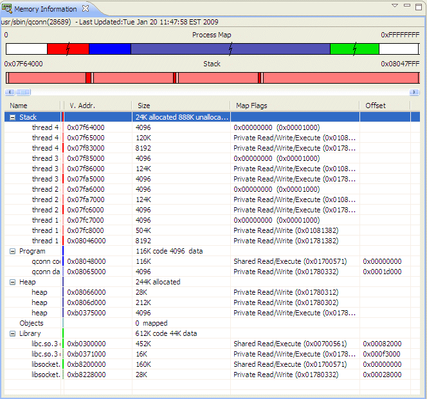Click the scroll right arrow under Stack bar
This screenshot has width=427, height=399.
[x=415, y=92]
